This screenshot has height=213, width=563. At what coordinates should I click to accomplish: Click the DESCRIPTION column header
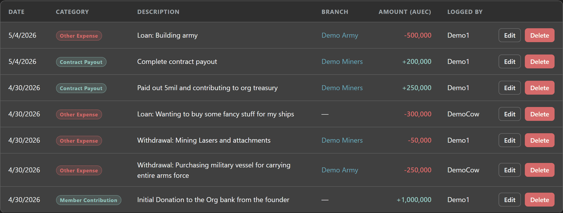pos(158,12)
